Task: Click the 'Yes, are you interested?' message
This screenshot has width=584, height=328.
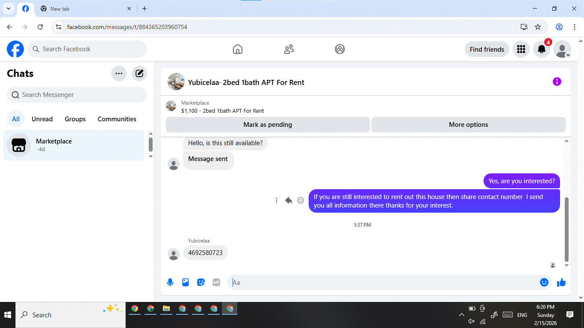Action: 522,181
